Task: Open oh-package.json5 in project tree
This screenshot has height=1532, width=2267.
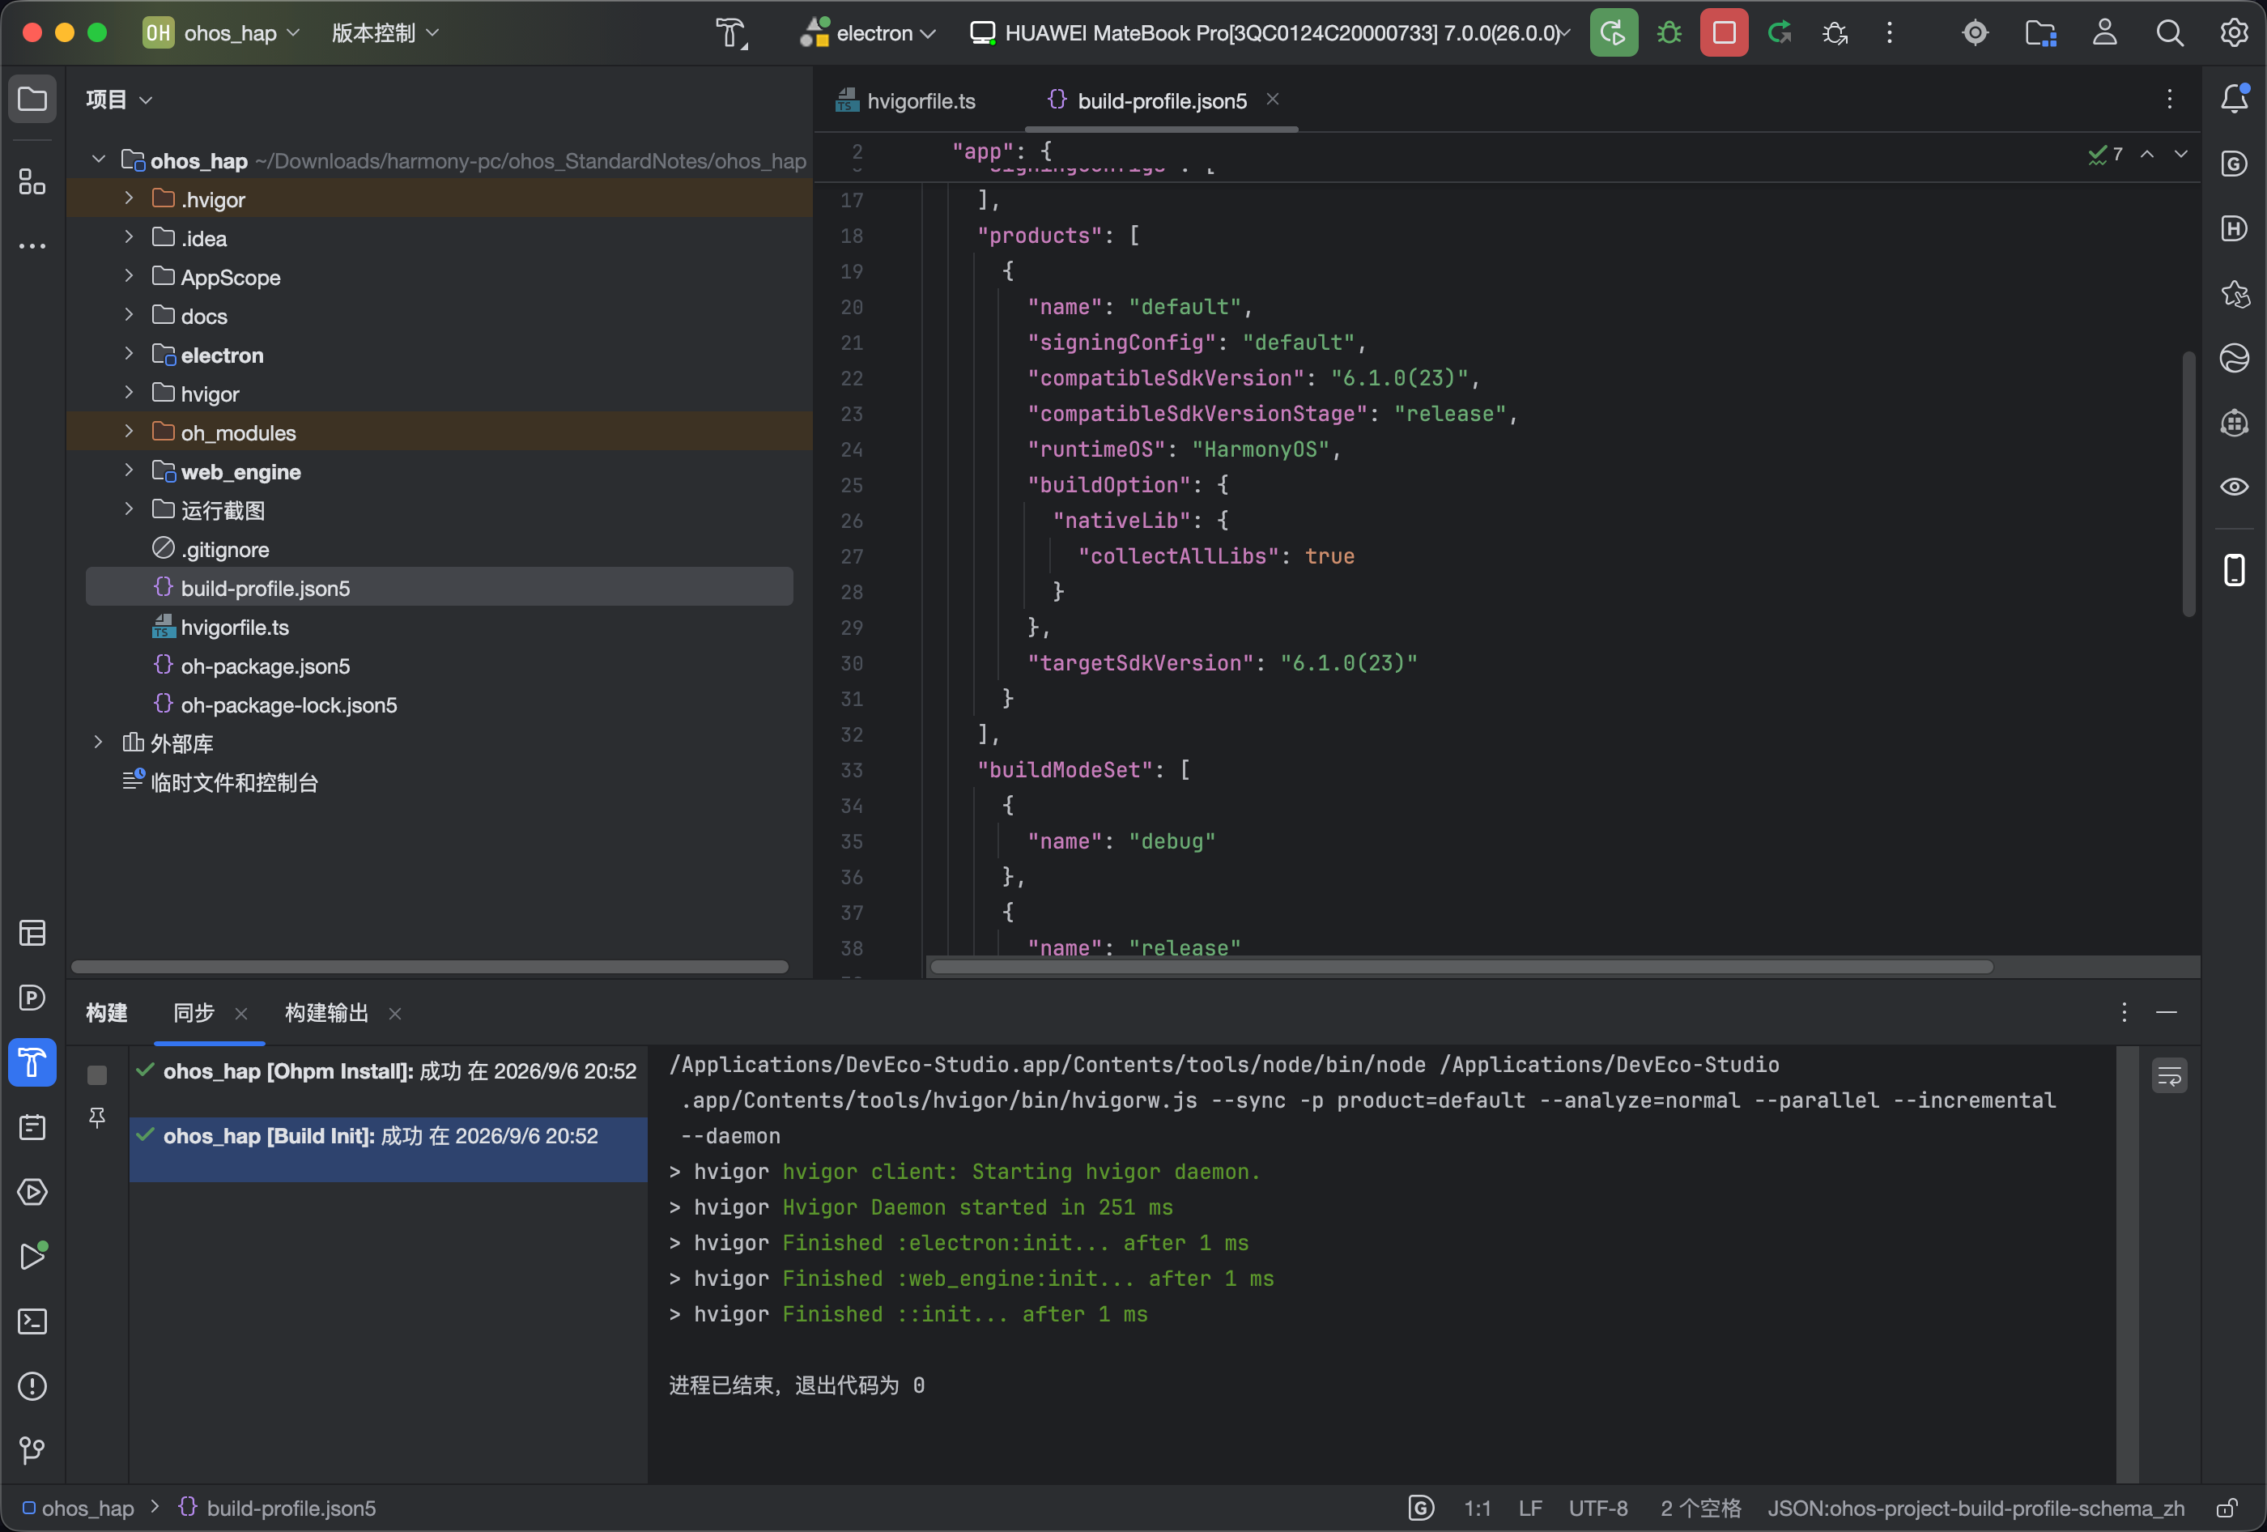Action: click(266, 666)
